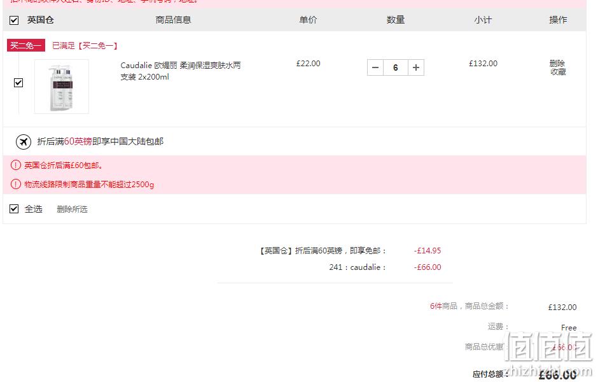Click the 小计 column header

(483, 20)
